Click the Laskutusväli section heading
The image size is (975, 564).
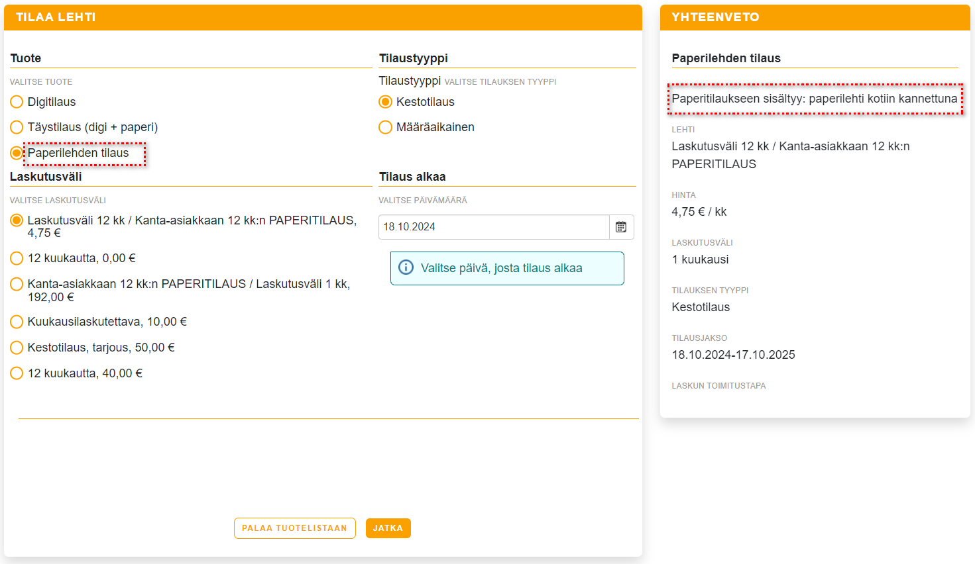(46, 177)
